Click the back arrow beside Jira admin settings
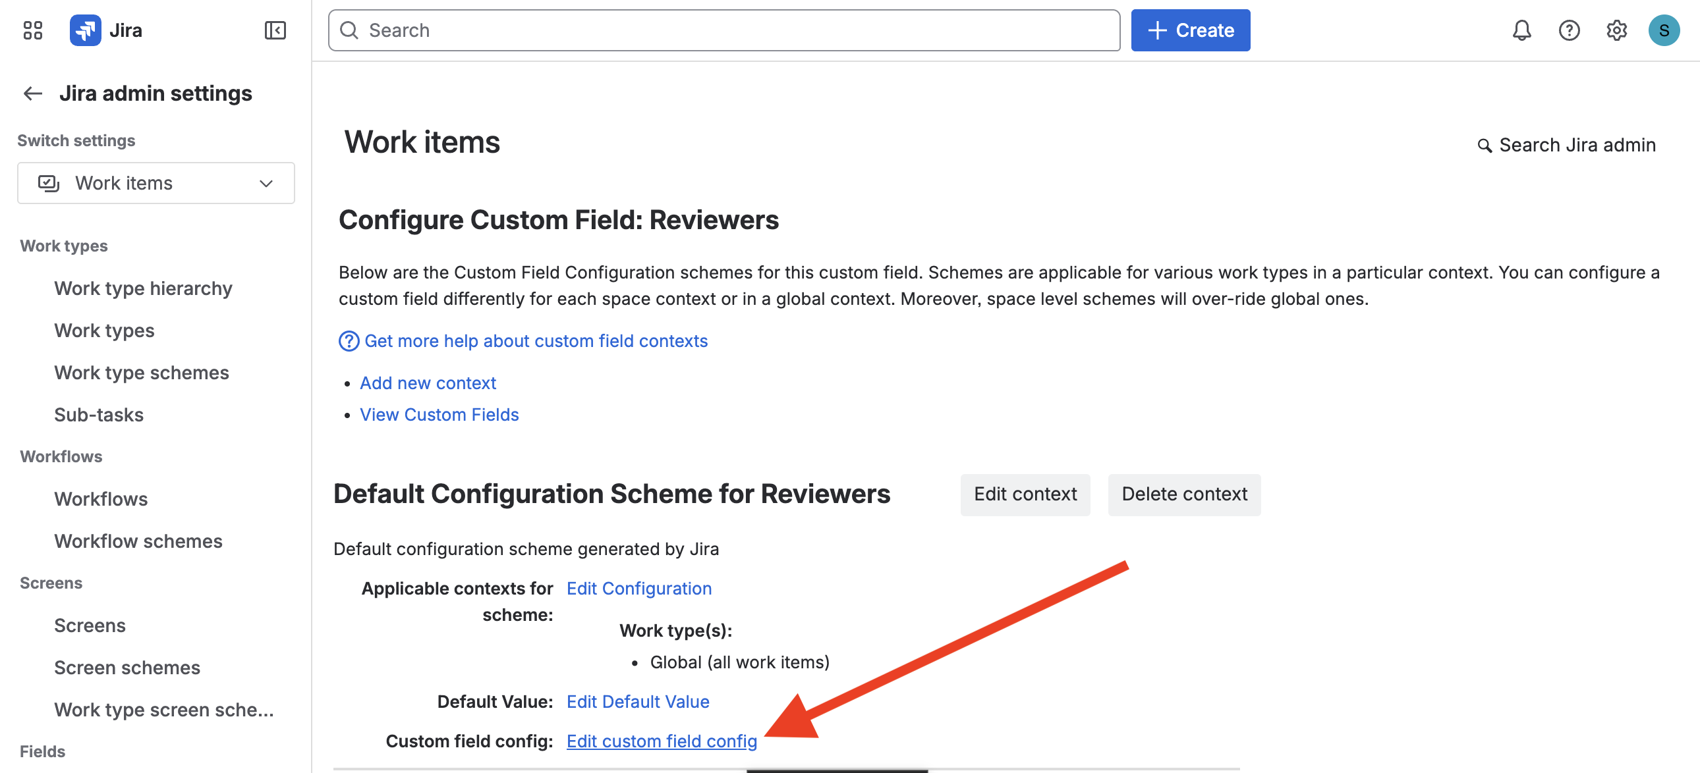The image size is (1700, 773). point(32,93)
